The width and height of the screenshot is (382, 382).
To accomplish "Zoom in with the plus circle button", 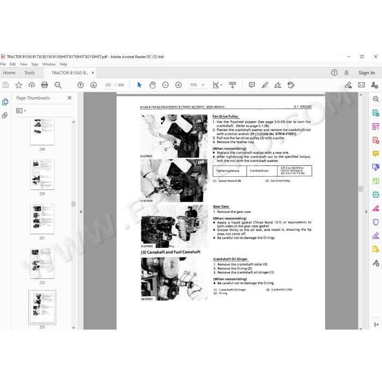I will [x=178, y=85].
